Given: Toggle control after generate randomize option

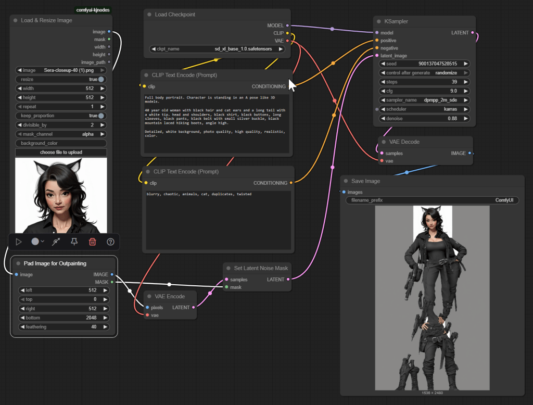Looking at the screenshot, I should (425, 73).
